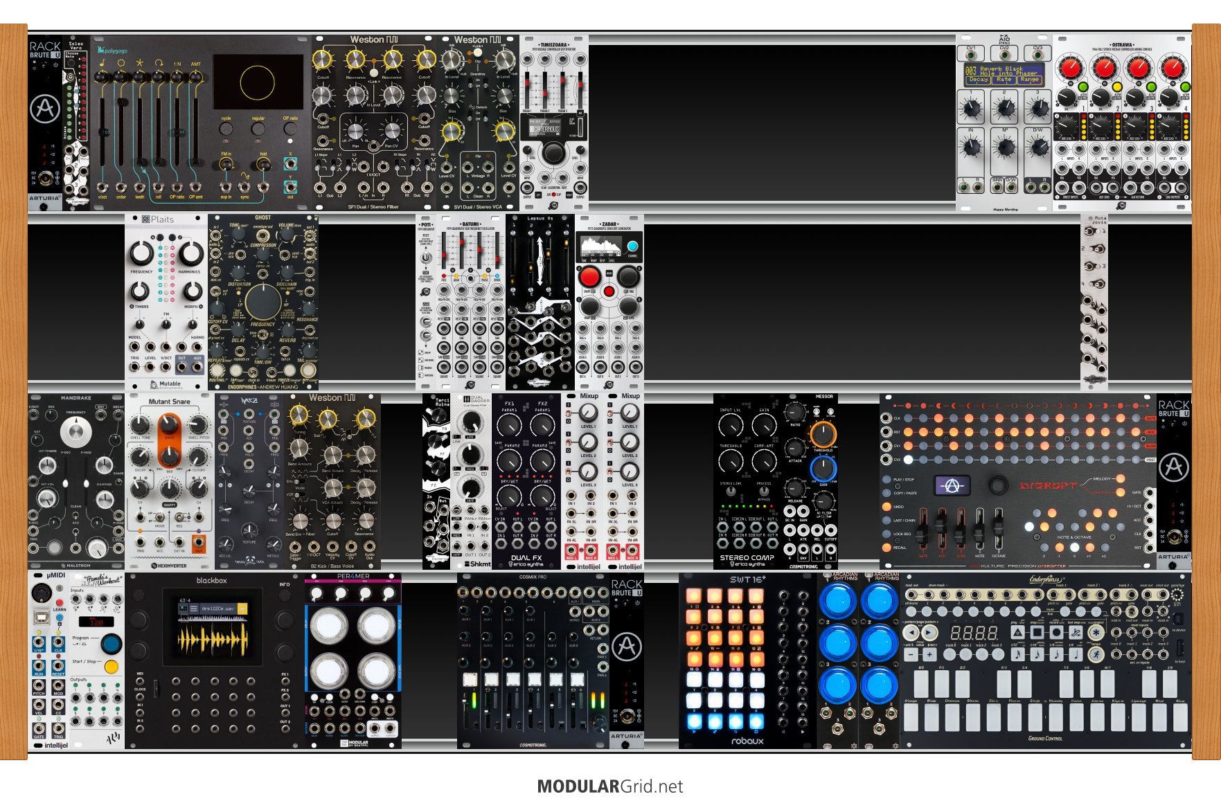1221x801 pixels.
Task: Click the INFO button on blackbox
Action: click(x=285, y=595)
